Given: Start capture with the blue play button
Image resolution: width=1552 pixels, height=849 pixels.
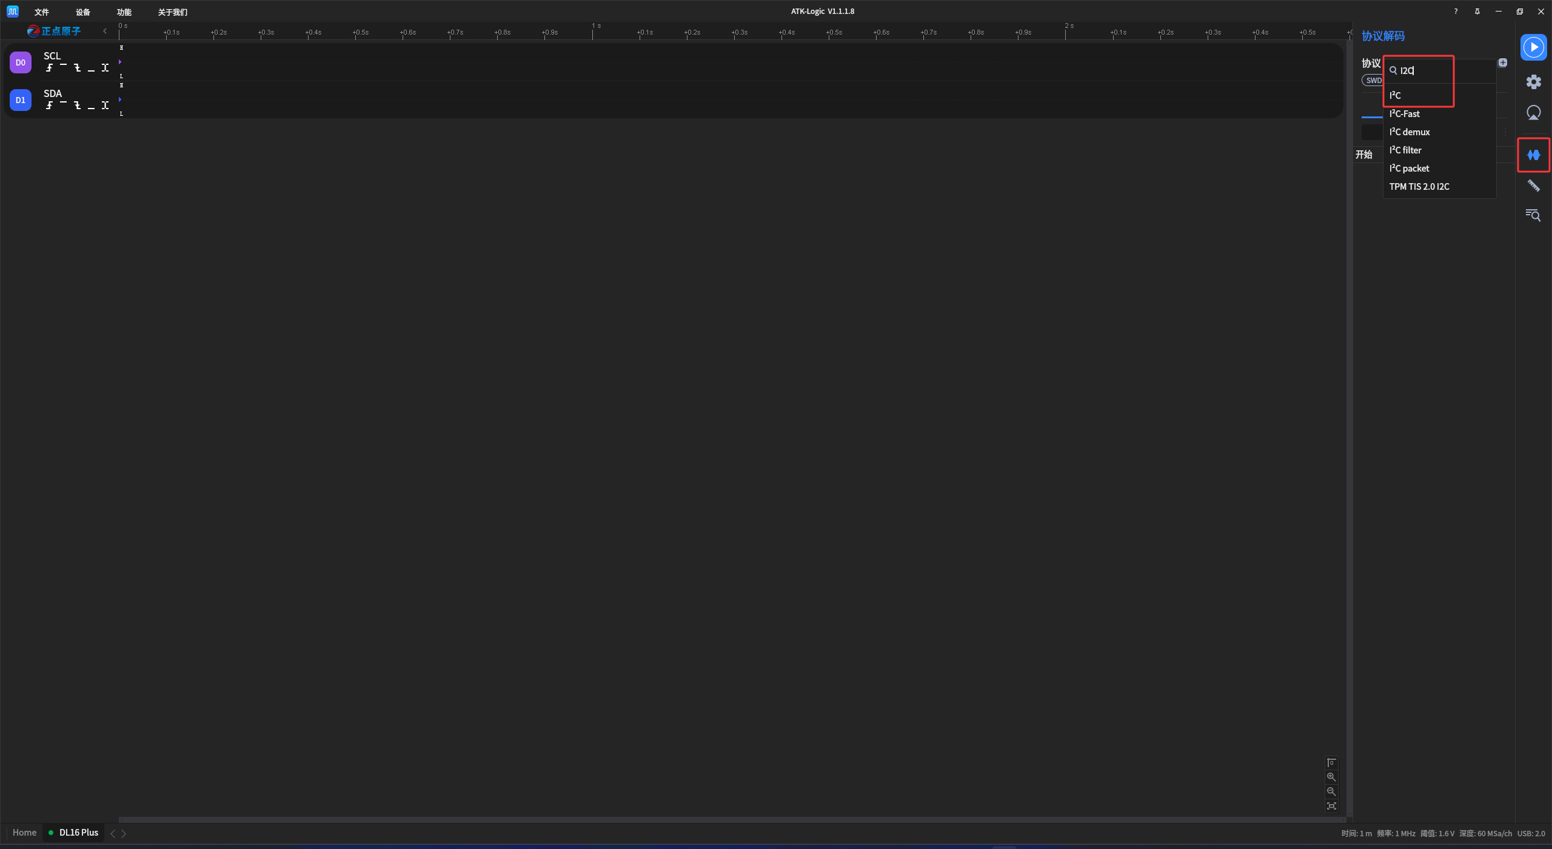Looking at the screenshot, I should pyautogui.click(x=1533, y=47).
